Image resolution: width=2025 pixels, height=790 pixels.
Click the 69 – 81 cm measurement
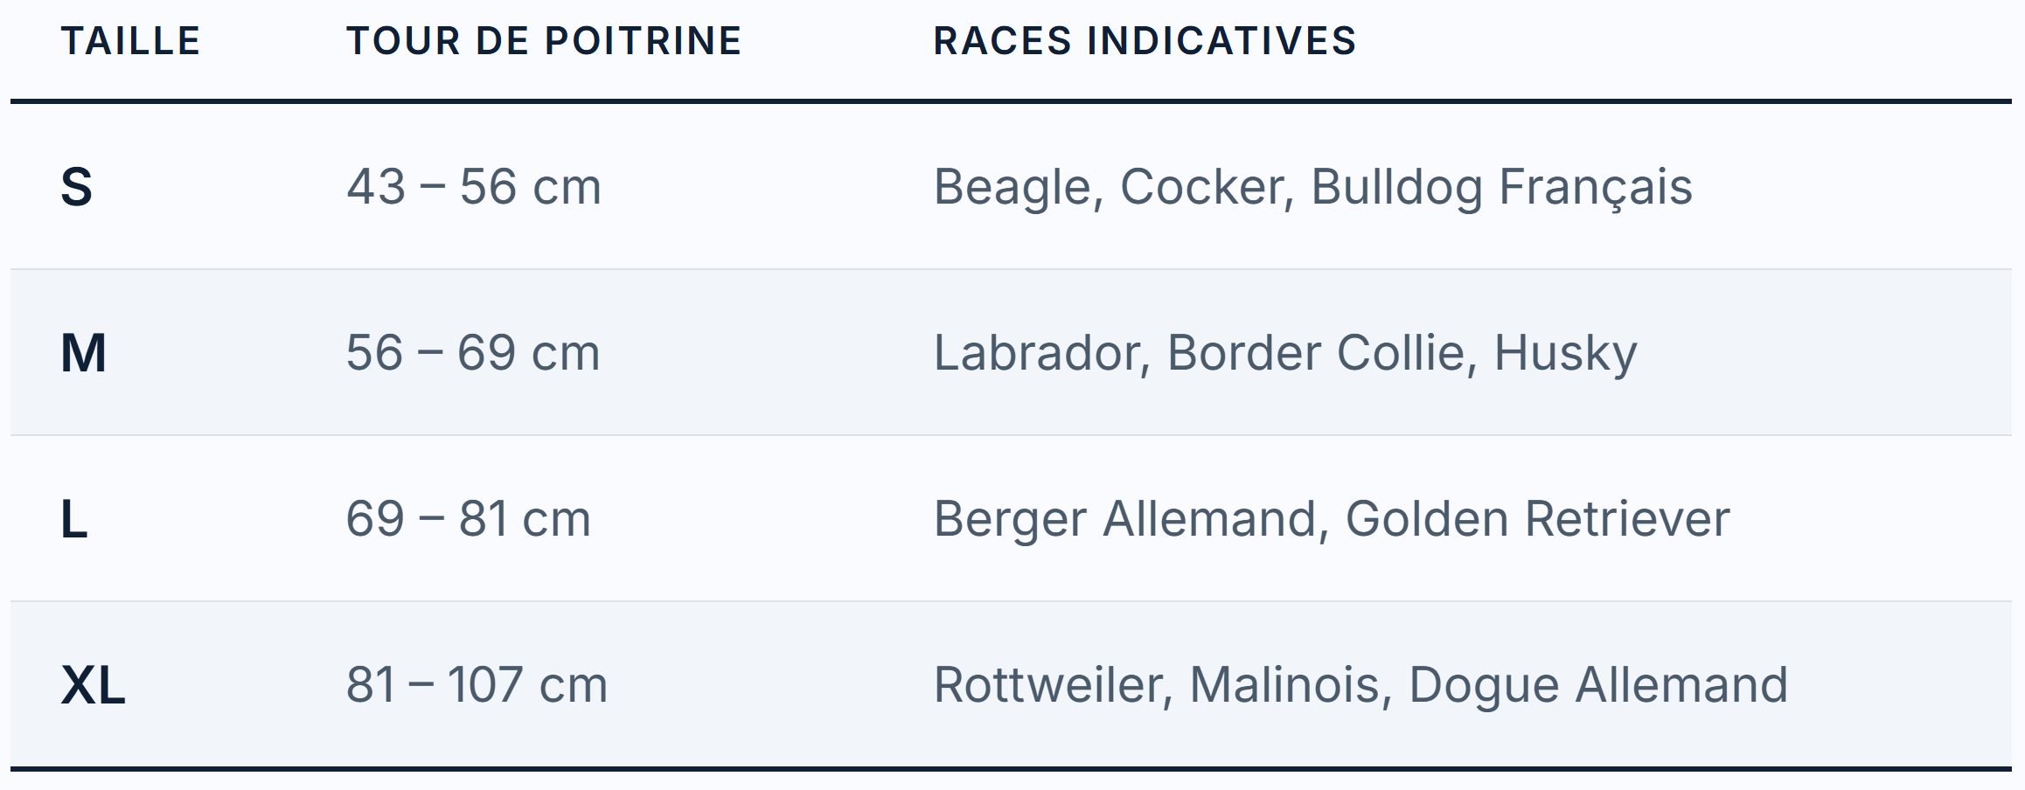click(469, 519)
